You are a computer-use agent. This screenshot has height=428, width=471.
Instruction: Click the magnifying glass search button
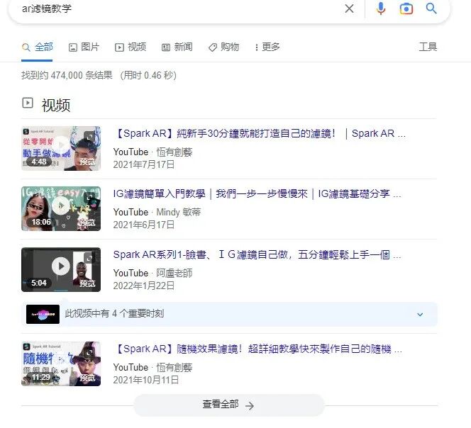[431, 9]
